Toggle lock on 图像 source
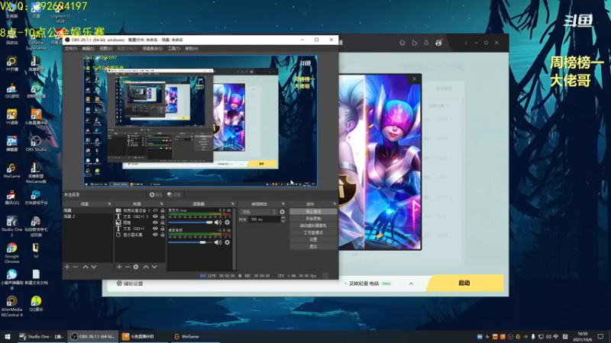Viewport: 611px width, 343px height. click(163, 223)
